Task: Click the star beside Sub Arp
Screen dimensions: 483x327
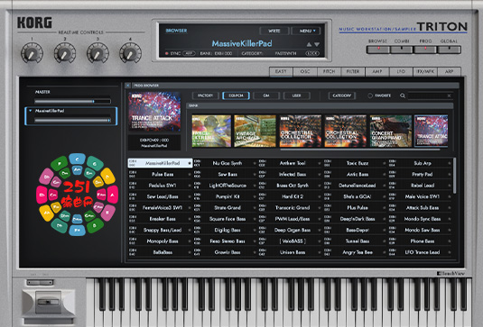Action: [450, 163]
